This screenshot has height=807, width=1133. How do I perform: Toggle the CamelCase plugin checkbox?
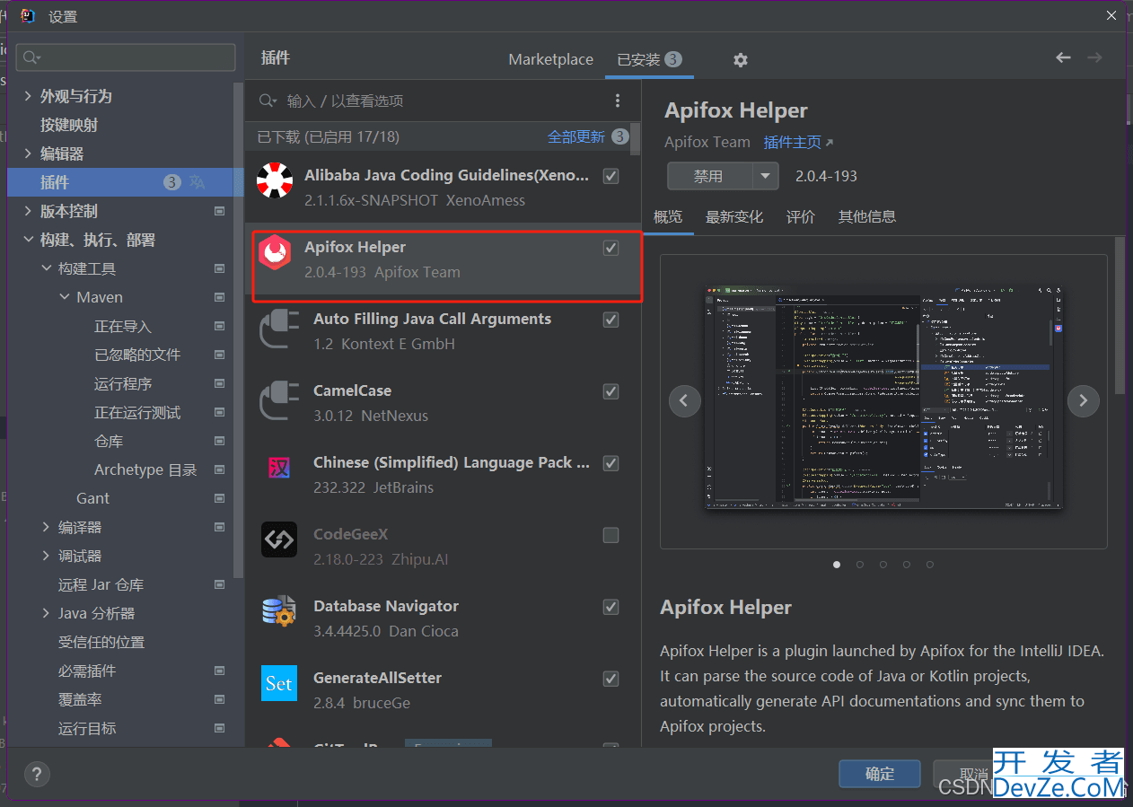[610, 391]
